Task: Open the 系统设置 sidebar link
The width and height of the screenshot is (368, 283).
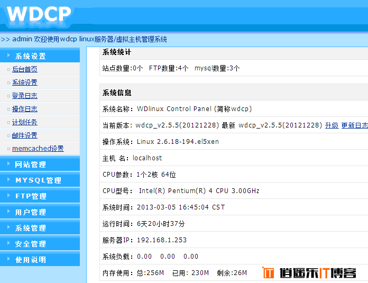Action: (x=25, y=83)
